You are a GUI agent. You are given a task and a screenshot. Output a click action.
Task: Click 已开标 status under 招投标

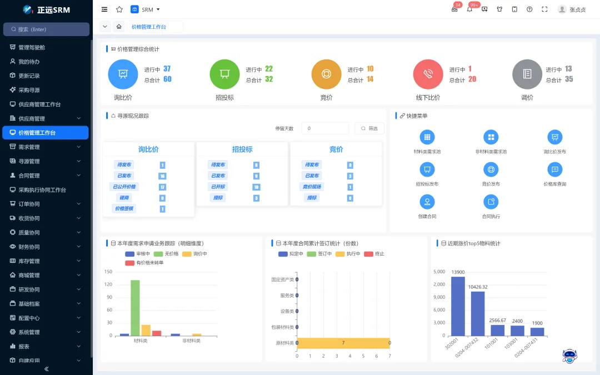pos(218,187)
